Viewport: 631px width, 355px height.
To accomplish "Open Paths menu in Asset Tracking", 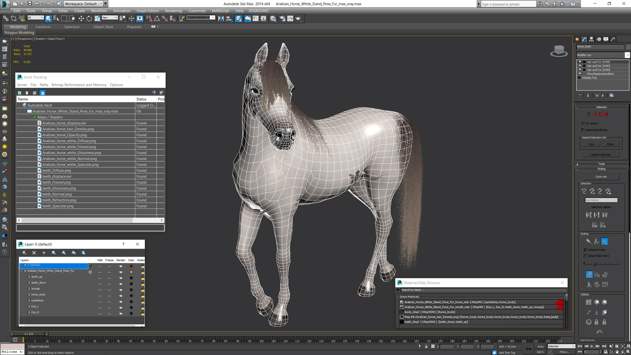I will [x=44, y=85].
